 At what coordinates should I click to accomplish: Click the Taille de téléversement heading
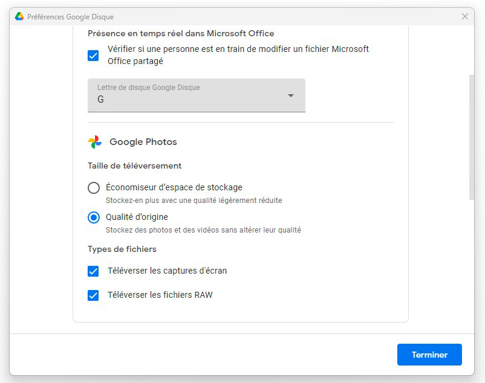click(134, 166)
